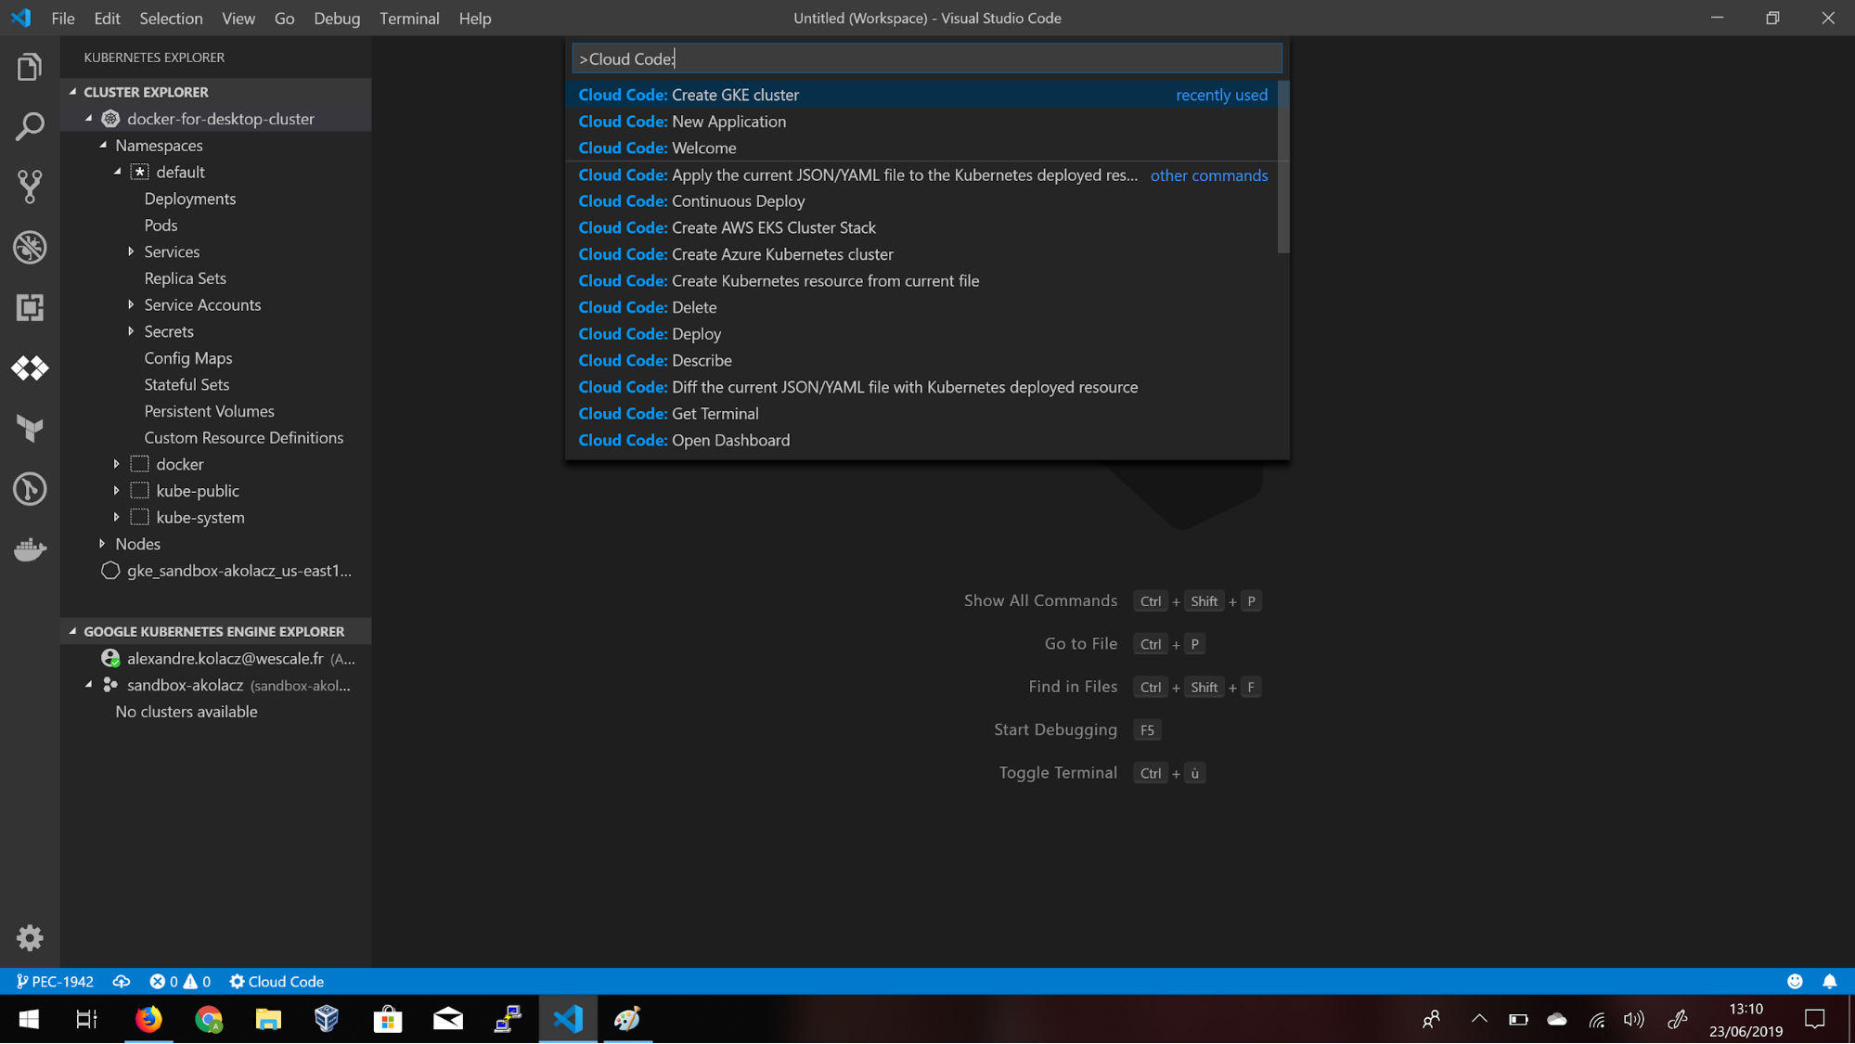Open the Edit menu

[x=107, y=19]
